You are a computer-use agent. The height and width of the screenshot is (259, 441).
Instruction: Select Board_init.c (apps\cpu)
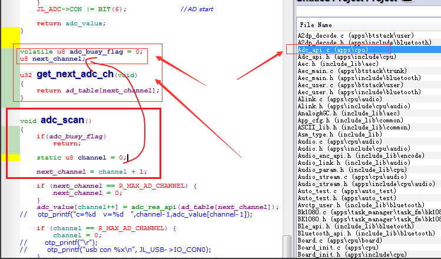point(338,247)
